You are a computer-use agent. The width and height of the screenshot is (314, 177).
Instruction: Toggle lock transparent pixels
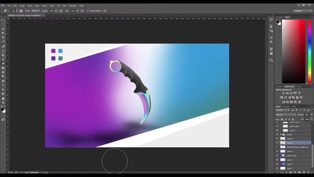tap(282, 119)
